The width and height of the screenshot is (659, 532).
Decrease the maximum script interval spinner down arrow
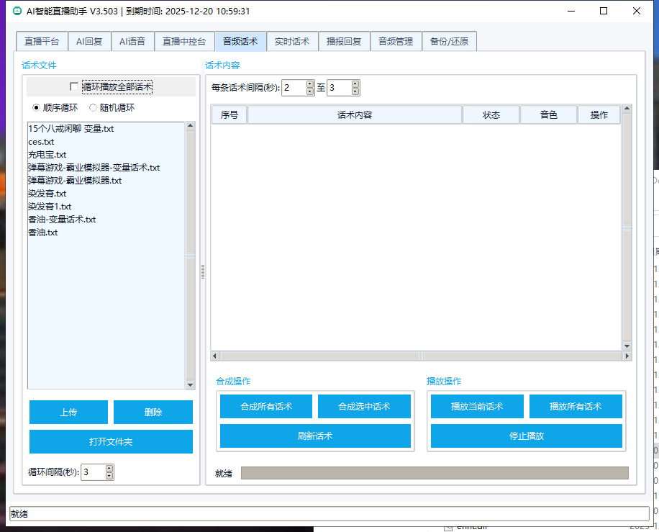point(355,91)
